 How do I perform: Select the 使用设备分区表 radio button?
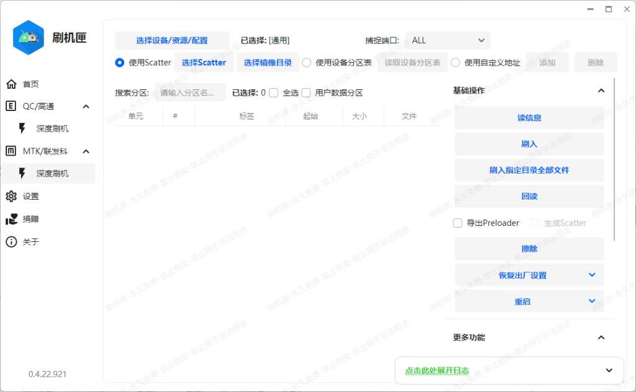306,62
